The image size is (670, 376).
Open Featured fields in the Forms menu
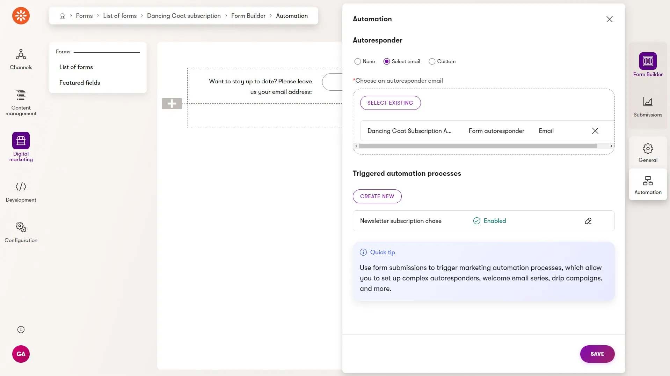pos(80,83)
